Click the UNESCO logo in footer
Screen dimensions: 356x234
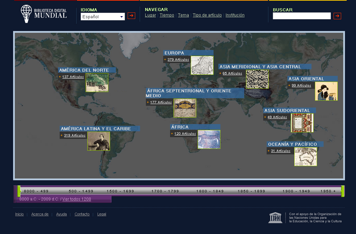click(x=275, y=218)
